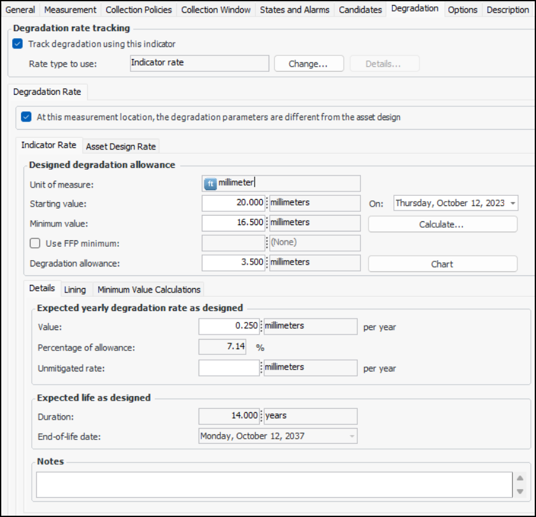Click the Unit of measure field
Image resolution: width=536 pixels, height=517 pixels.
281,183
